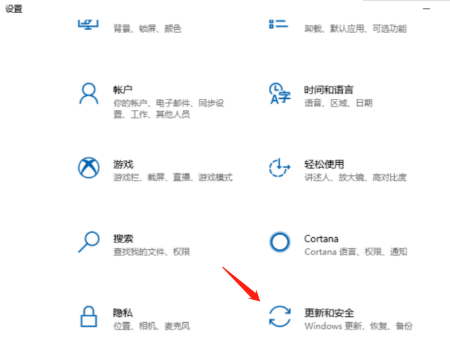Open the Accounts person icon
Screen dimensions: 450x338
click(x=89, y=94)
